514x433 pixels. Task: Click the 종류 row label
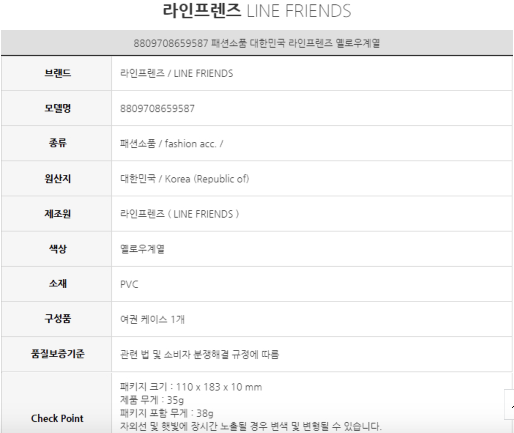point(57,143)
